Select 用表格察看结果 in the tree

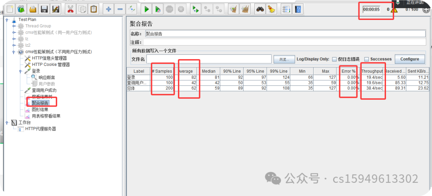46,116
